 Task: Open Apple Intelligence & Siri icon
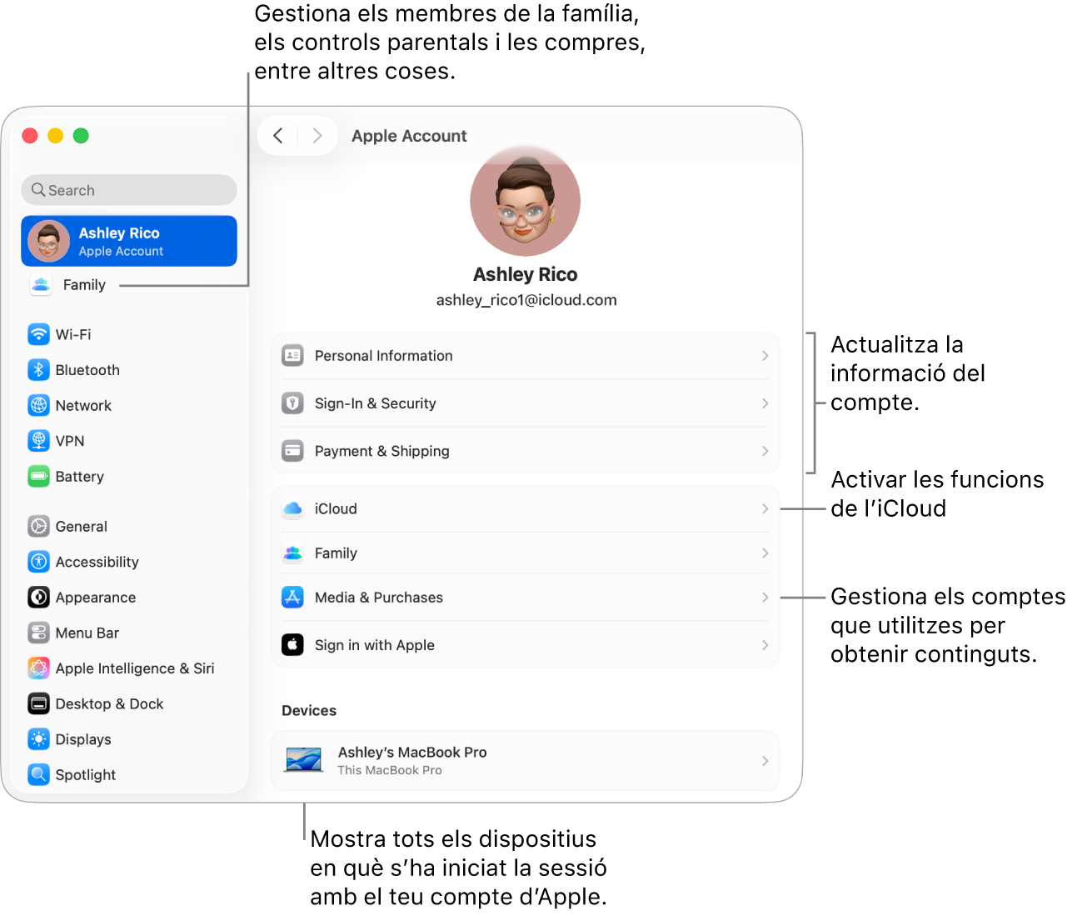click(x=39, y=668)
